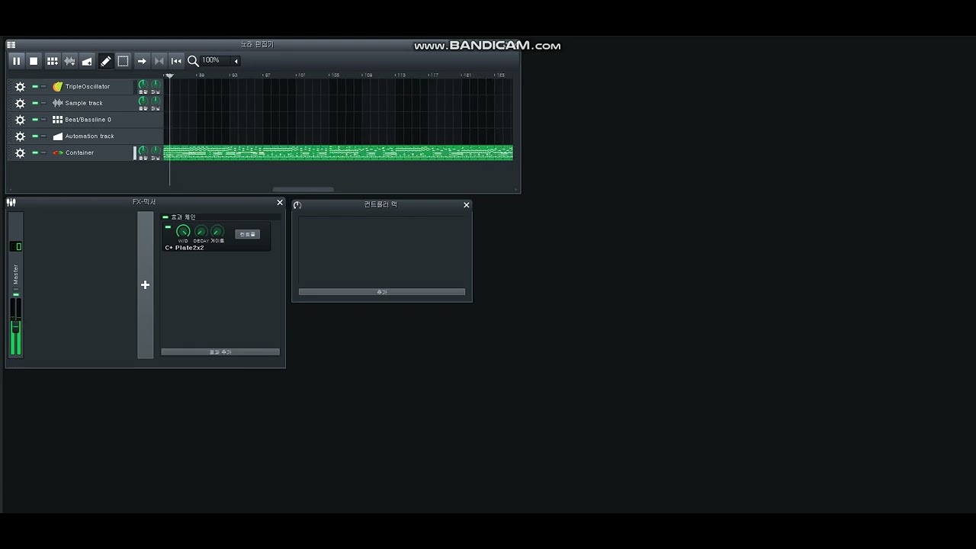
Task: Close the Controller Rack window
Action: (x=467, y=205)
